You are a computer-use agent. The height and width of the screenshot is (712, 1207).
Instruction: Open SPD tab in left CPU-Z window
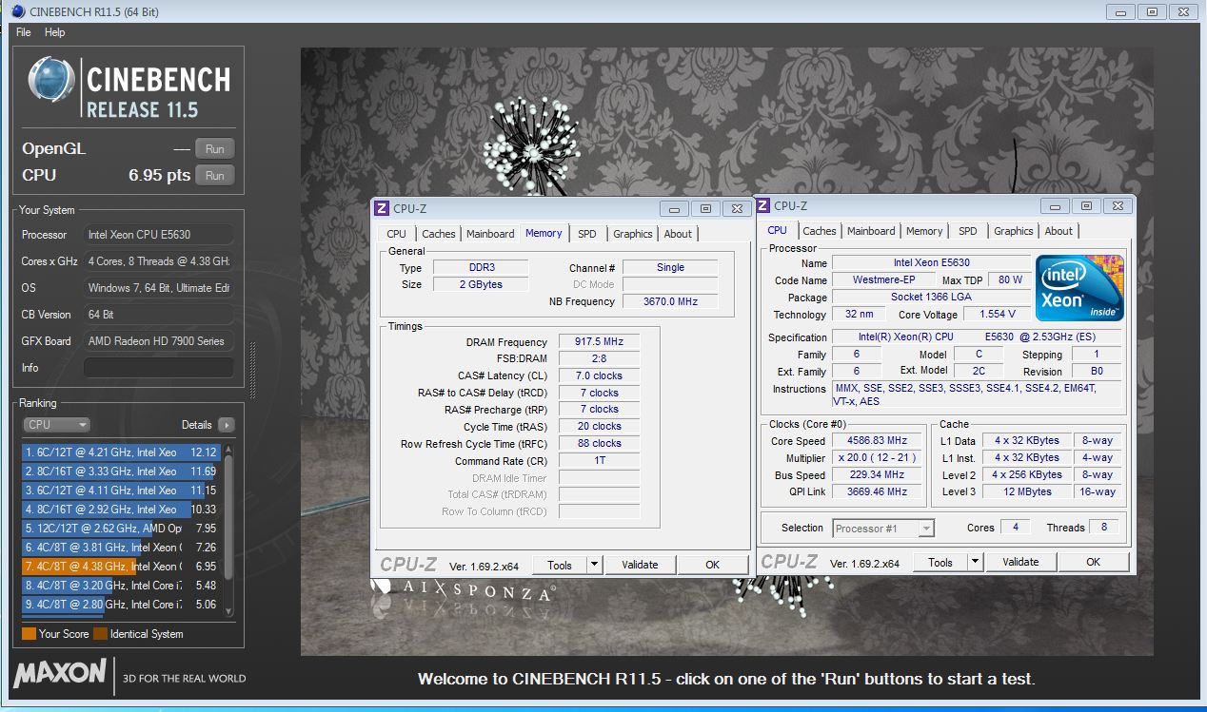tap(587, 234)
